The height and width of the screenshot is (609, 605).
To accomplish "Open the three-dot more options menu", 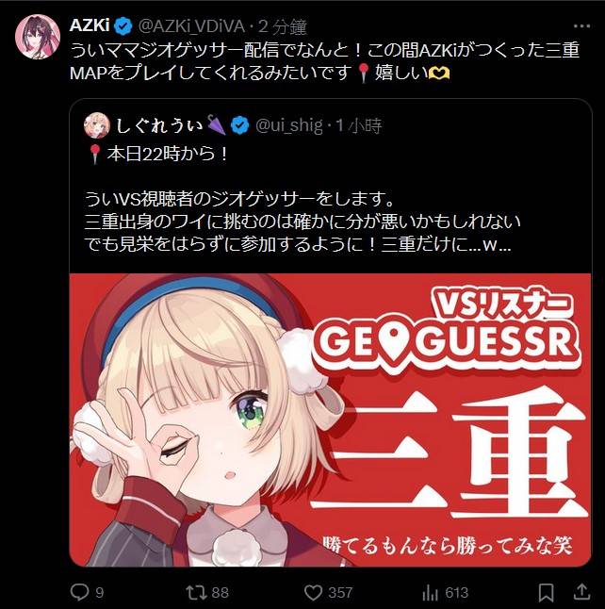I will pyautogui.click(x=581, y=26).
